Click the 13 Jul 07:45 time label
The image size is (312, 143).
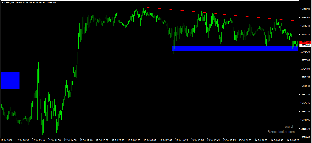pos(166,140)
